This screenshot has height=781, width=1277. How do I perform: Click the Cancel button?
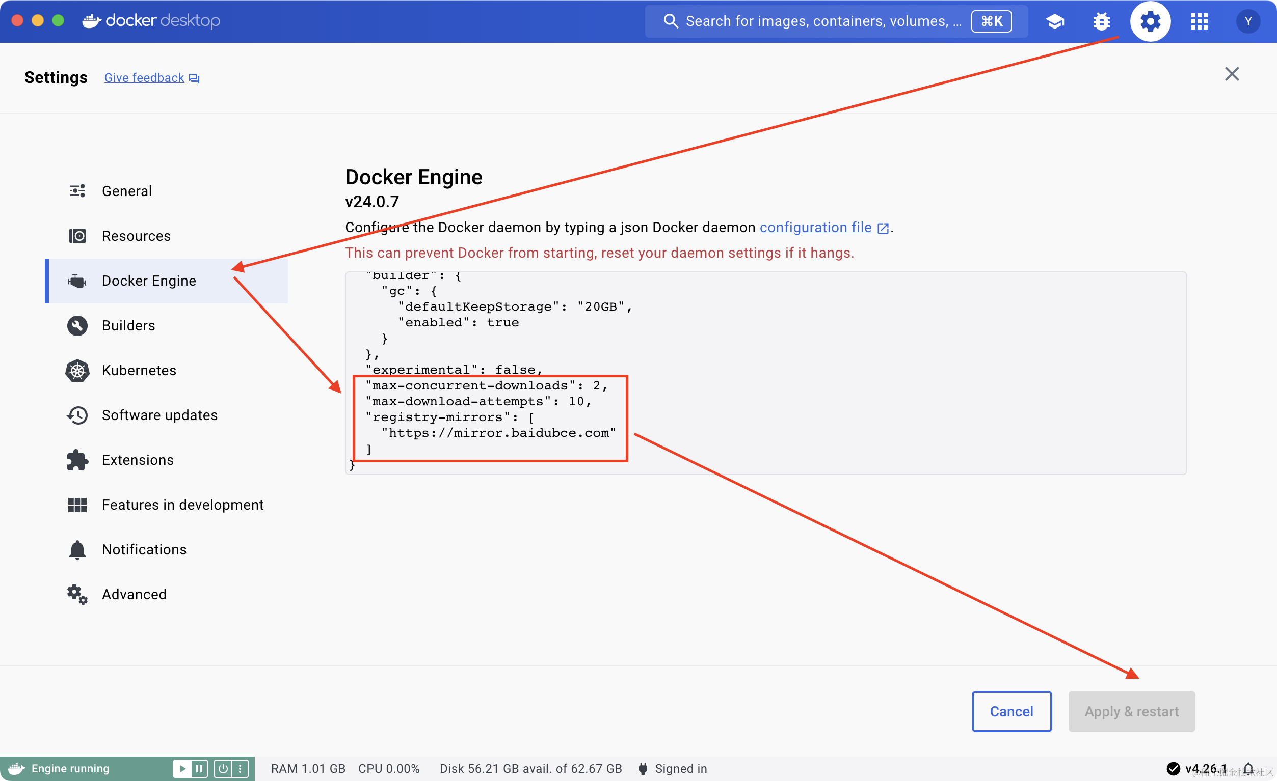pos(1011,711)
